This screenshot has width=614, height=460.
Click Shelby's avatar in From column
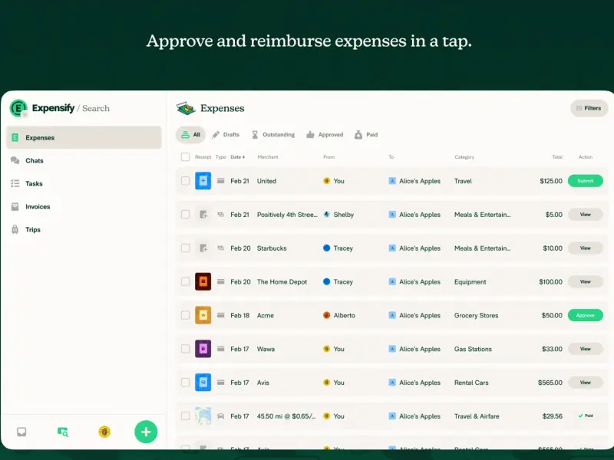(x=327, y=215)
